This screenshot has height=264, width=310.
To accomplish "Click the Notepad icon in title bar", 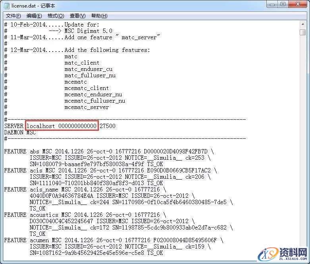I will click(6, 6).
